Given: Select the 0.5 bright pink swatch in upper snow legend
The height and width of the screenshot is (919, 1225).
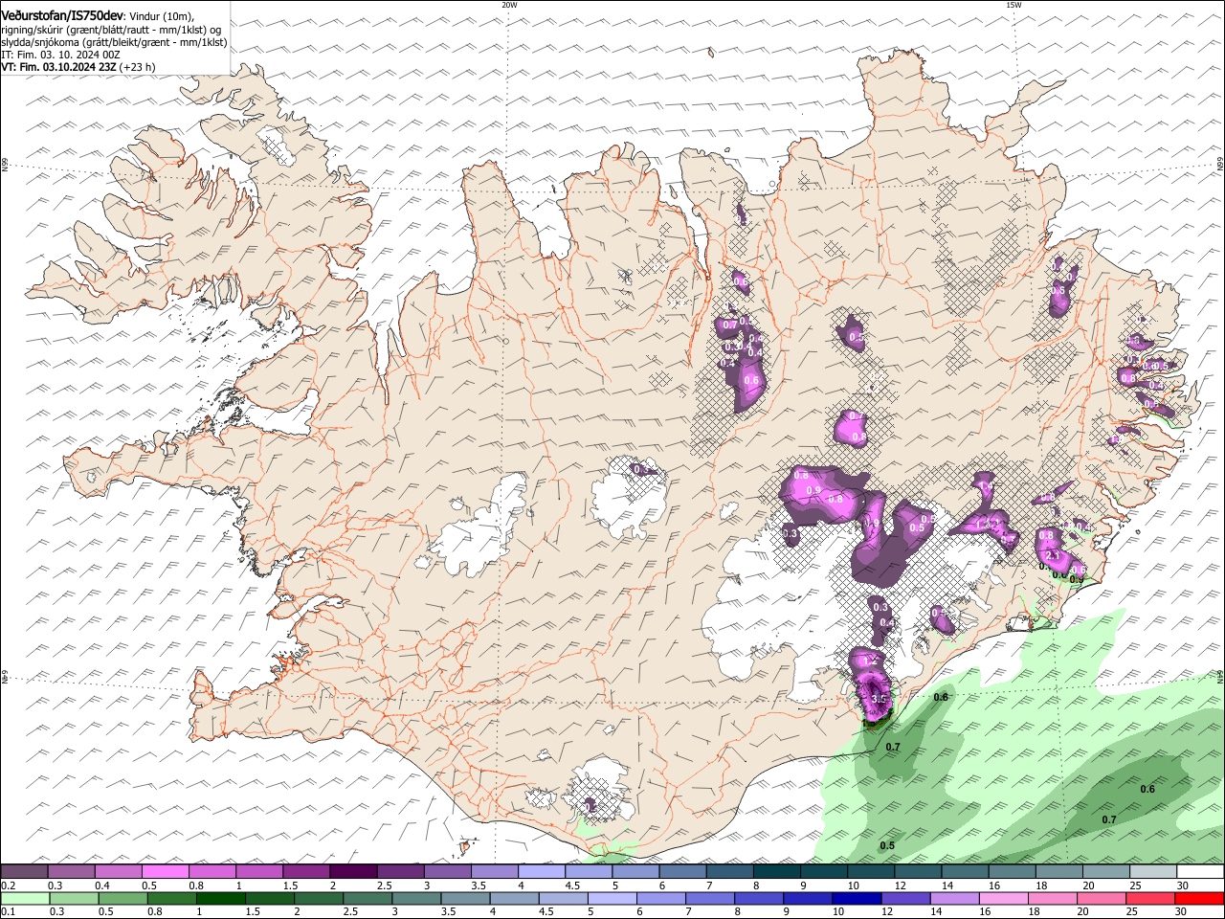Looking at the screenshot, I should click(166, 871).
